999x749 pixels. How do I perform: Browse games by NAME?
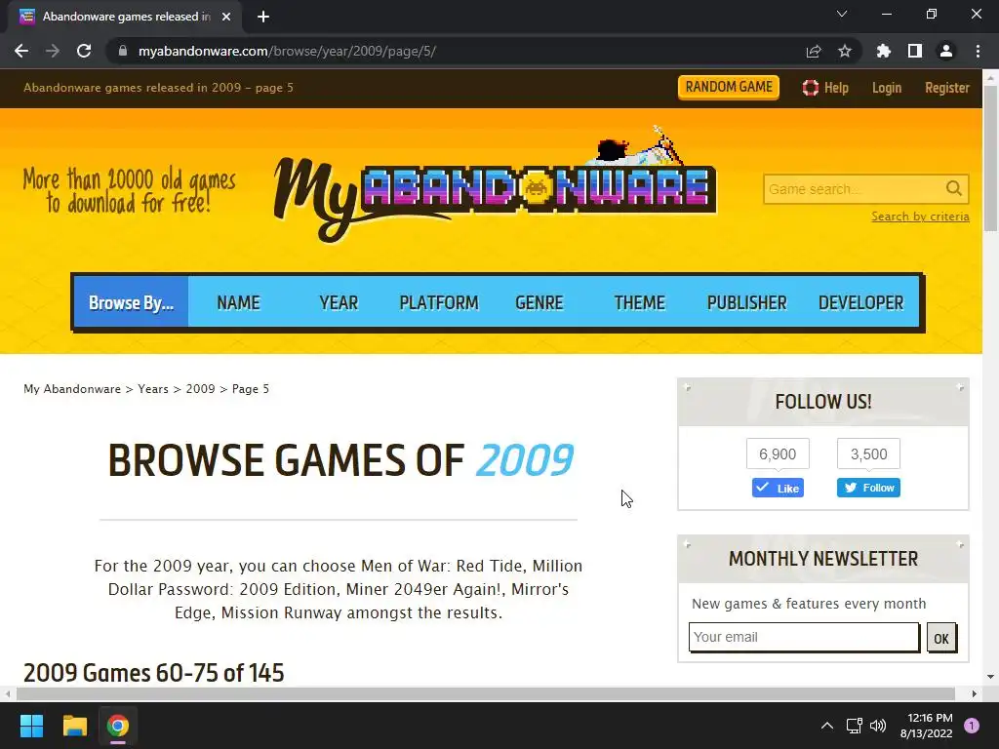pos(238,302)
